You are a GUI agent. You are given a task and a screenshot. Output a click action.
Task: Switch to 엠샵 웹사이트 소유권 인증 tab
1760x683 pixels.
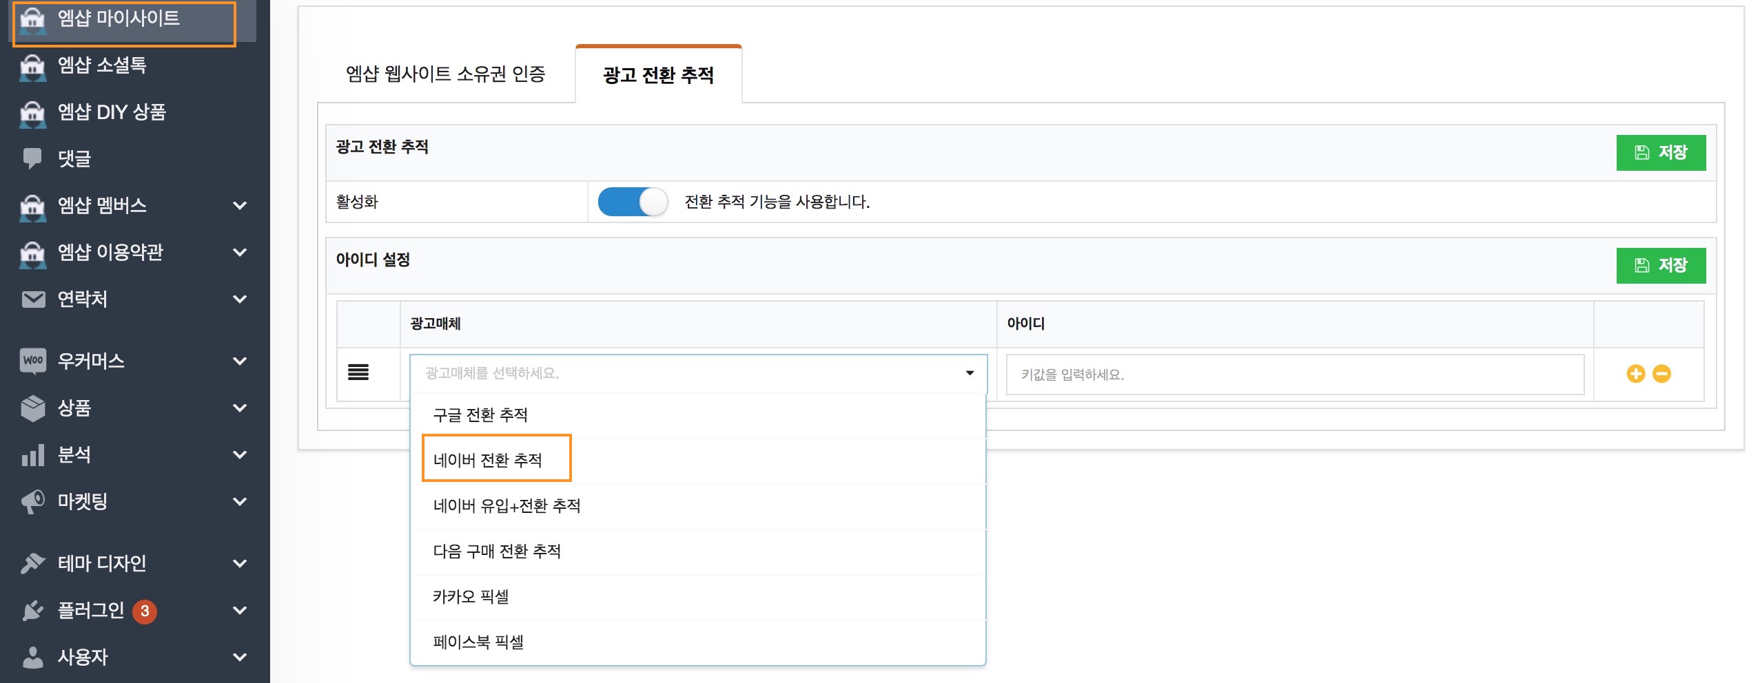(x=445, y=74)
